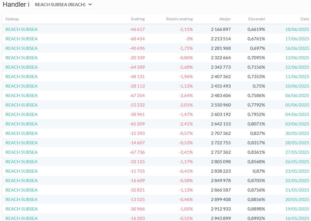Click the date 04/06/2025
The image size is (311, 221).
pos(297,114)
